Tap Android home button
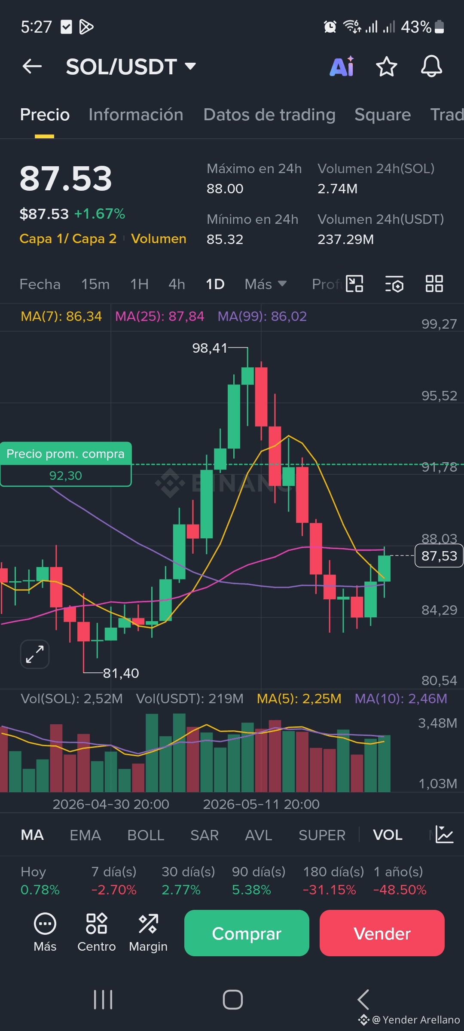 point(232,1000)
